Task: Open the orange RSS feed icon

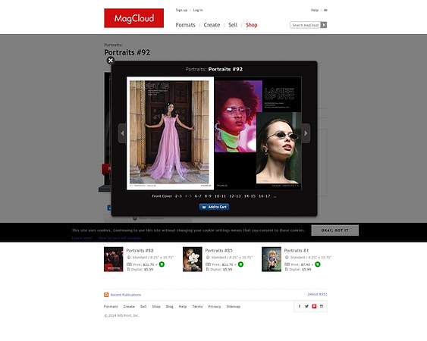Action: pos(106,295)
